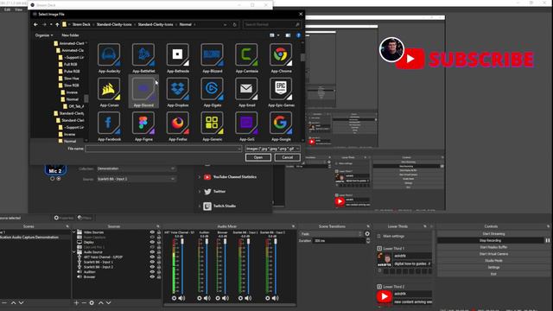This screenshot has height=311, width=553.
Task: Pause recording in OBS Controls
Action: (x=548, y=240)
